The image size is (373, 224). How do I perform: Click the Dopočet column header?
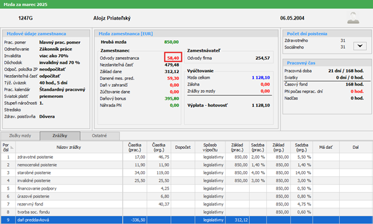click(x=183, y=147)
